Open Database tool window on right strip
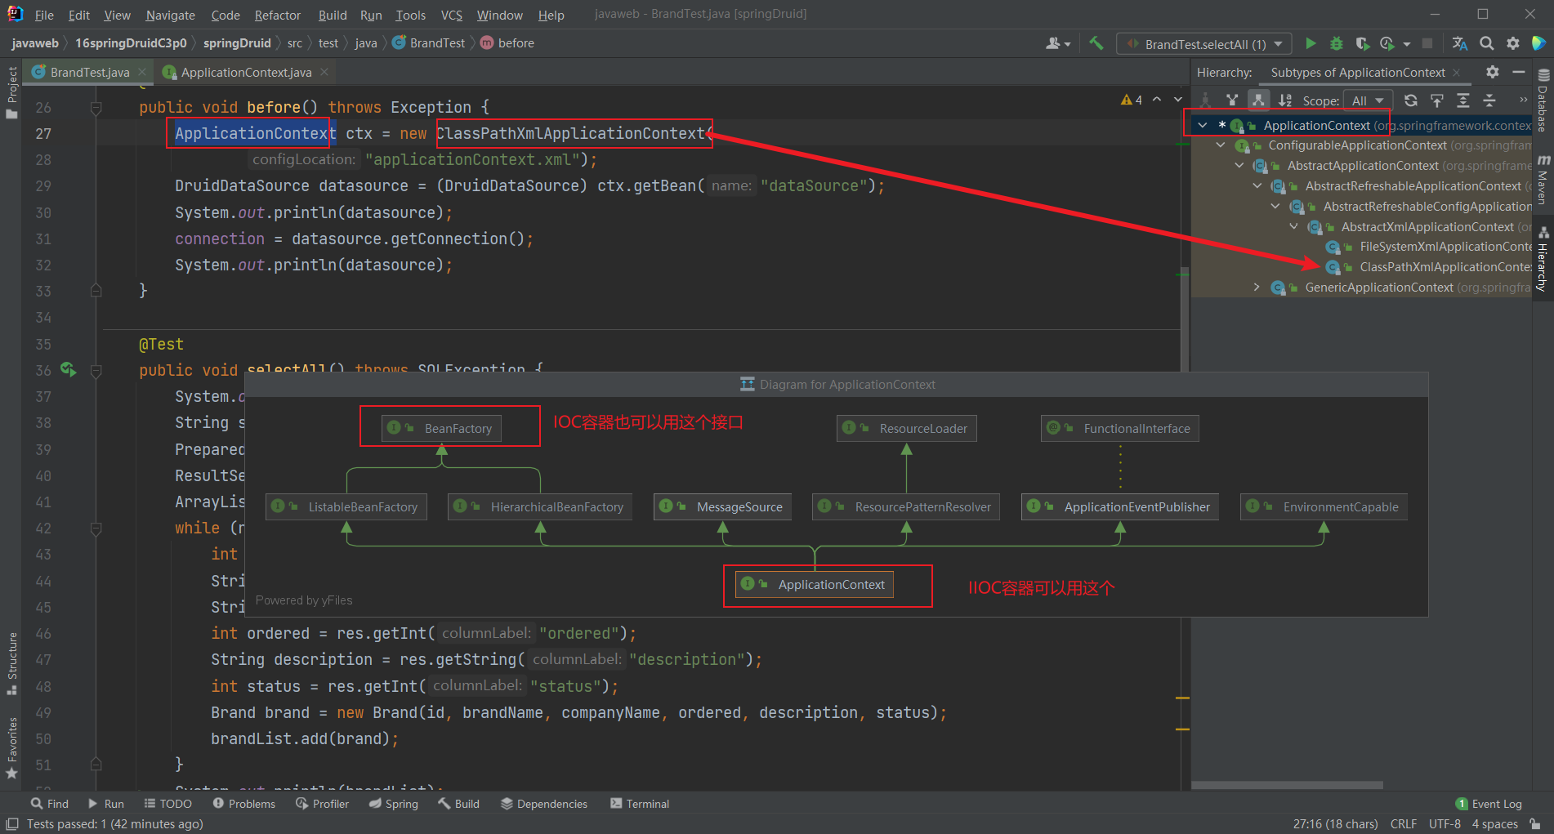Image resolution: width=1554 pixels, height=834 pixels. click(x=1543, y=101)
